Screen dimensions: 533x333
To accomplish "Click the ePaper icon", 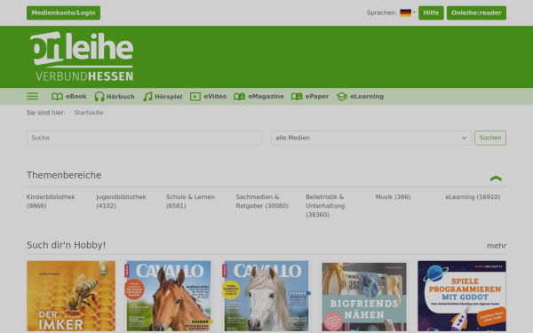I will point(297,97).
